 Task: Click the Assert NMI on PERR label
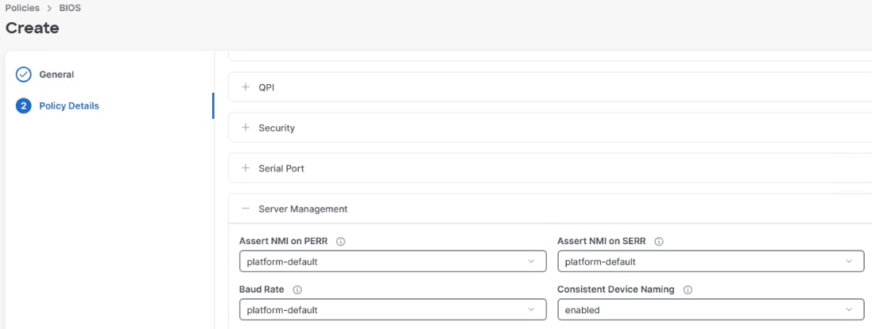(x=284, y=241)
